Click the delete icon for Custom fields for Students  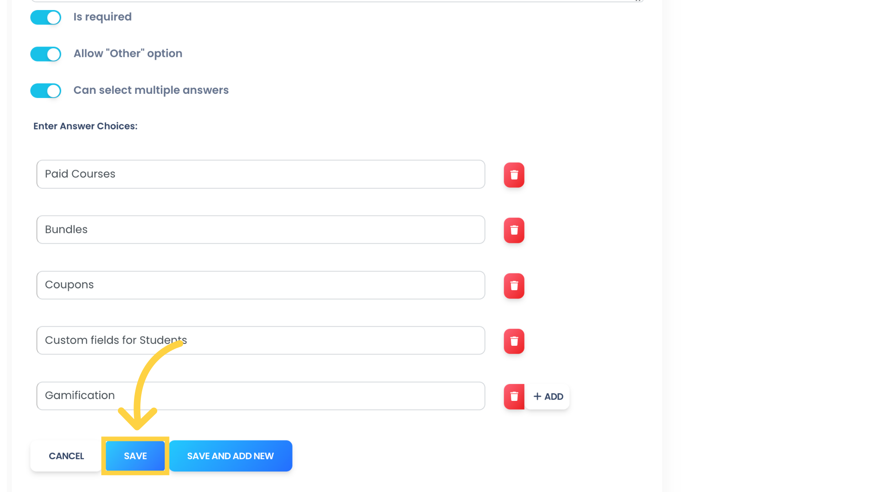coord(514,341)
